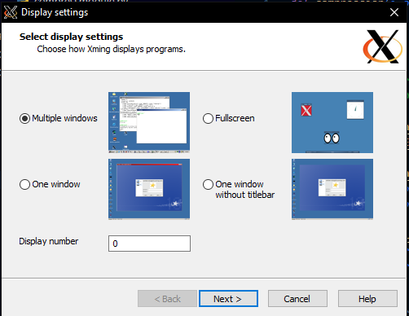The image size is (409, 316).
Task: Open Help for display settings
Action: (x=367, y=299)
